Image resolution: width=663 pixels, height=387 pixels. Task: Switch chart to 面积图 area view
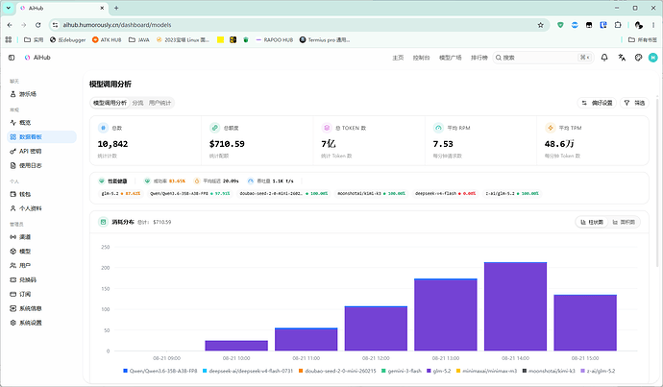(x=624, y=222)
